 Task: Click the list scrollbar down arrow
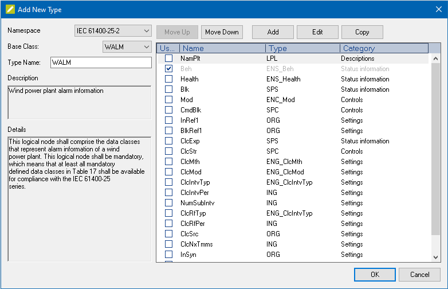[x=435, y=257]
